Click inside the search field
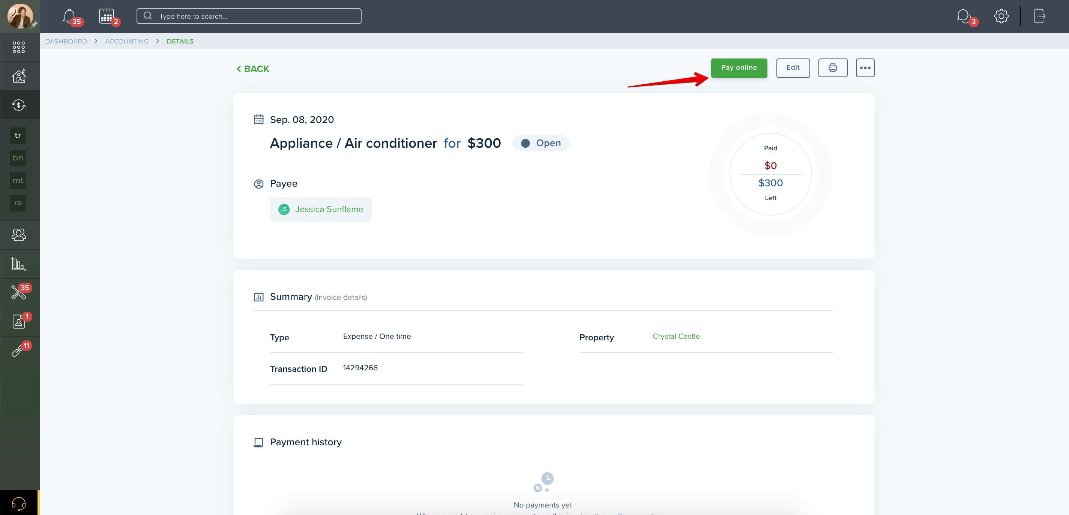 point(249,16)
